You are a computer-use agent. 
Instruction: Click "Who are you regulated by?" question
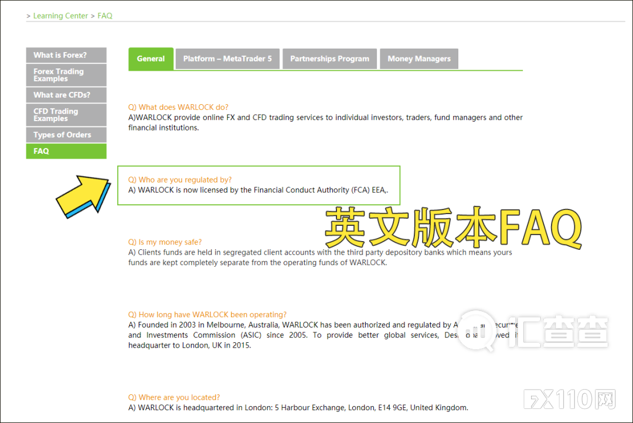pyautogui.click(x=180, y=180)
